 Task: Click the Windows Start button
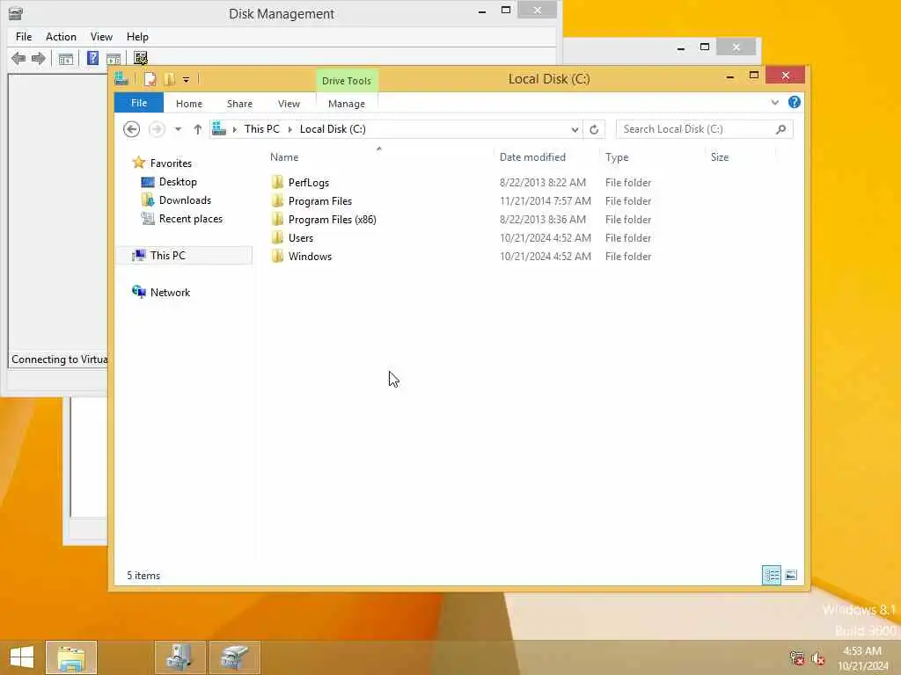click(x=22, y=657)
